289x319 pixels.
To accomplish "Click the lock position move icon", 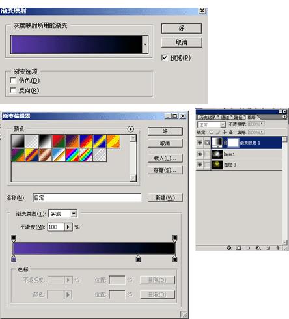I will click(x=225, y=132).
